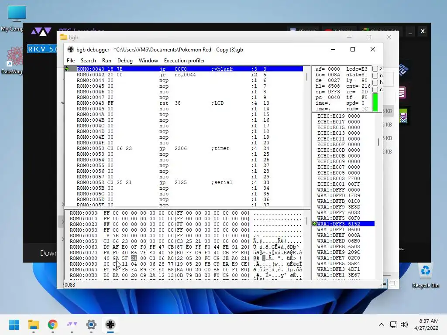Click the af= 0000 register value

328,69
